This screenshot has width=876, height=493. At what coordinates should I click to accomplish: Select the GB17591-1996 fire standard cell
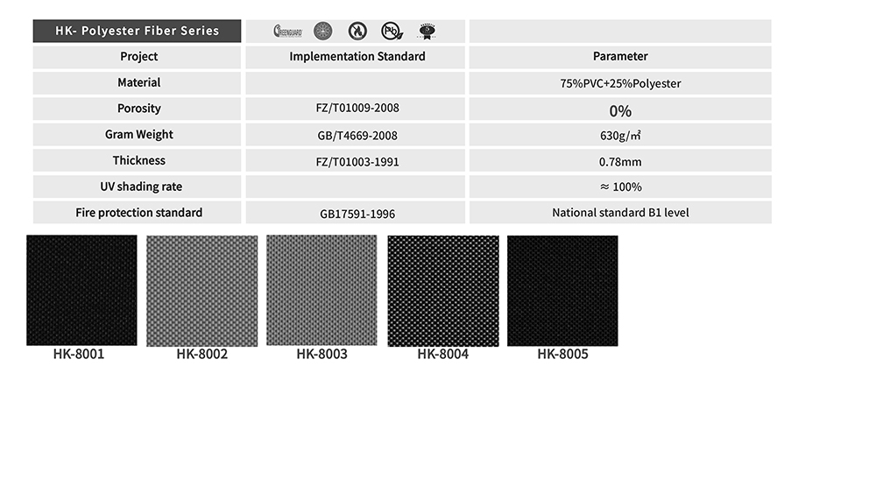pos(357,214)
